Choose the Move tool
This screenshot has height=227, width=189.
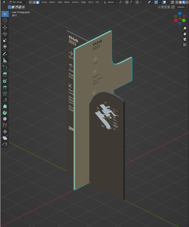5,27
